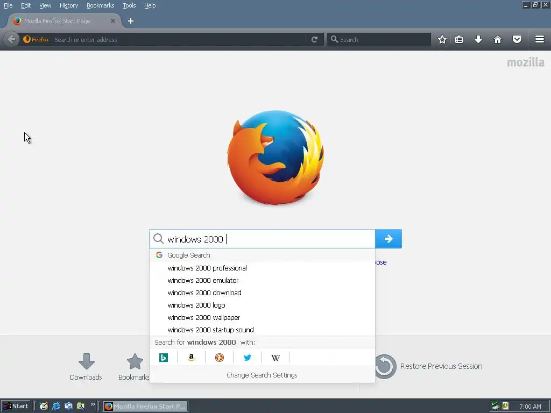Click in the windows 2000 search field

[x=262, y=239]
